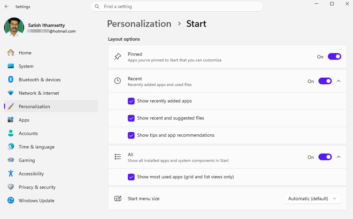Click the All list icon

(x=118, y=157)
